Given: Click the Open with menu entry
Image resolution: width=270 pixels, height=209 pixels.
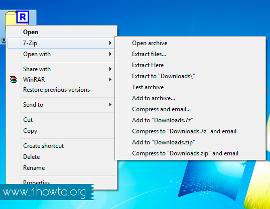Looking at the screenshot, I should [x=61, y=54].
